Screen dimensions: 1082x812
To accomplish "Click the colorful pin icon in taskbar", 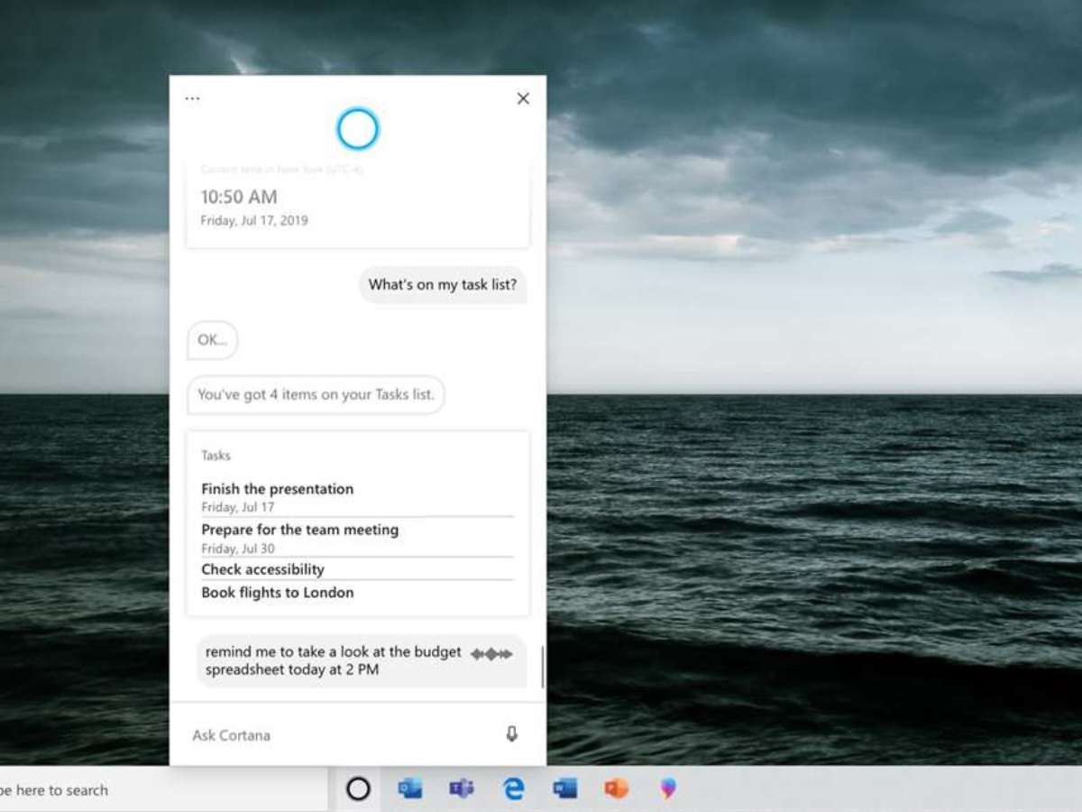I will pyautogui.click(x=668, y=789).
